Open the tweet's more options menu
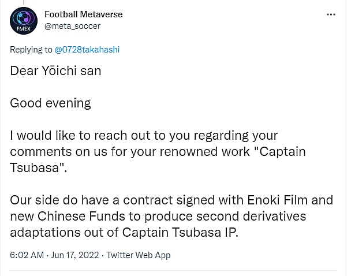This screenshot has width=351, height=276. (331, 14)
